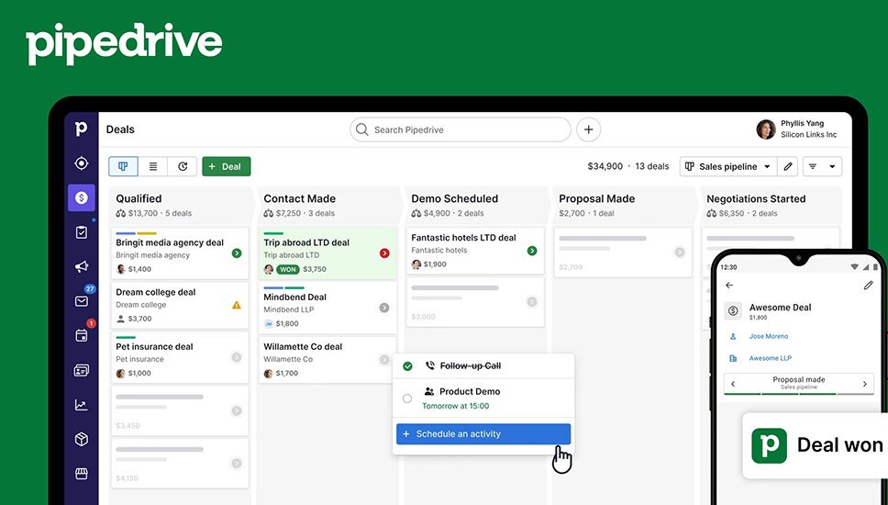Open the Activities calendar sidebar icon
The width and height of the screenshot is (888, 505).
click(x=82, y=335)
